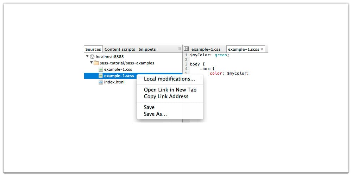Click the example-1.scss file icon in tree
The width and height of the screenshot is (352, 176).
[x=101, y=76]
